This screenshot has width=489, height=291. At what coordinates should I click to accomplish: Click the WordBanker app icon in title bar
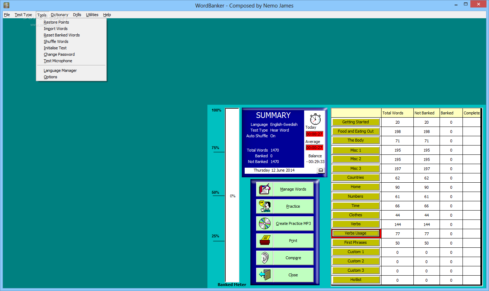tap(6, 5)
